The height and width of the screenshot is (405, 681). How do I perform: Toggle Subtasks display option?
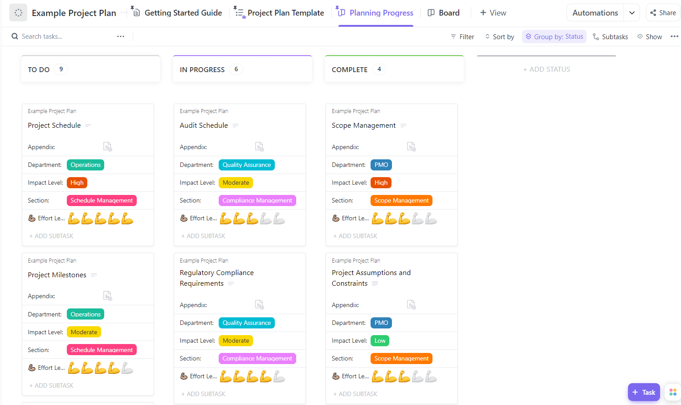pyautogui.click(x=610, y=36)
